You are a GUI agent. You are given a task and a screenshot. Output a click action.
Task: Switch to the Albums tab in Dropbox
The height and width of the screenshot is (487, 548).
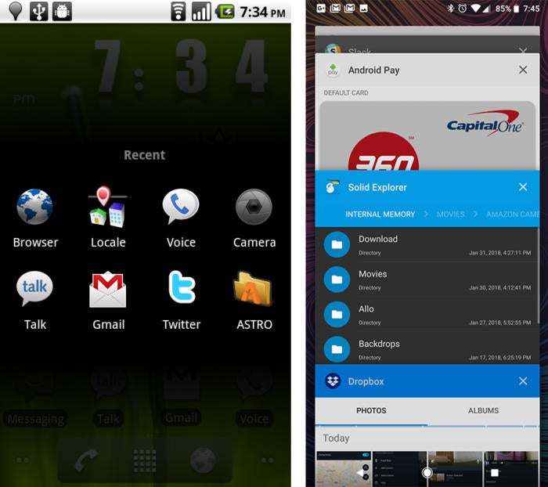click(483, 410)
